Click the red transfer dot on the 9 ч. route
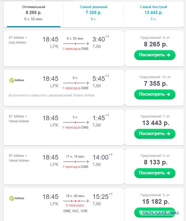 tap(75, 83)
